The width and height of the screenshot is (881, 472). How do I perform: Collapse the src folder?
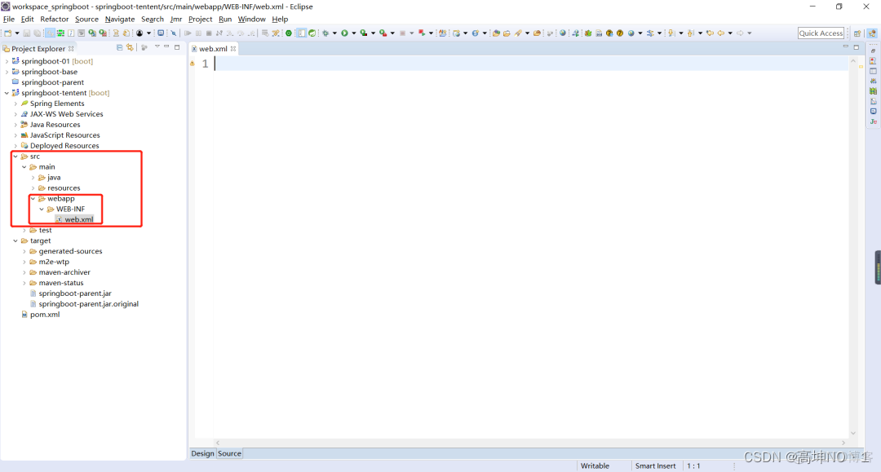coord(15,157)
